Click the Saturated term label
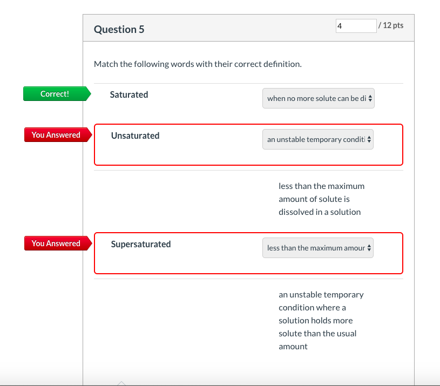440x386 pixels. tap(129, 95)
